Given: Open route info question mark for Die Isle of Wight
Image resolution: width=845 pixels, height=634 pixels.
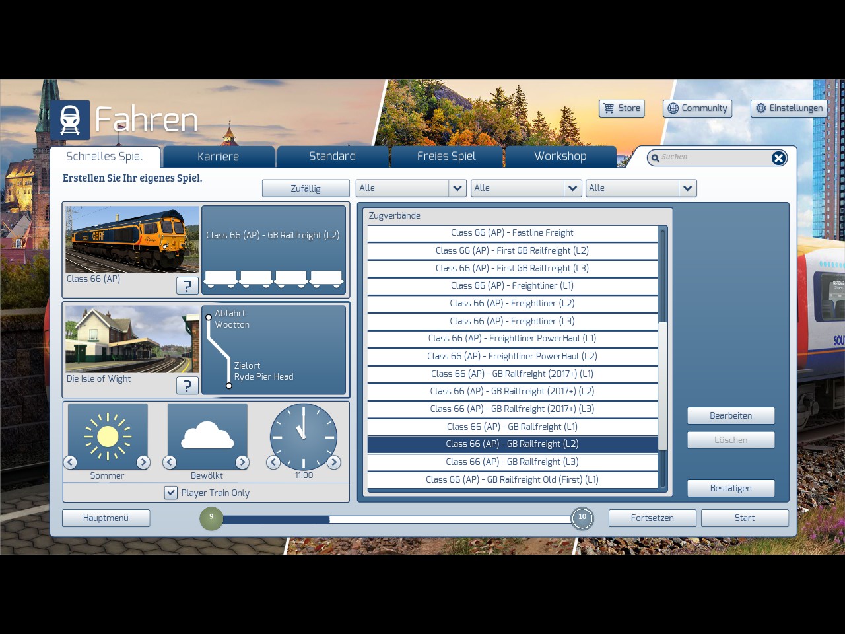Looking at the screenshot, I should tap(187, 385).
